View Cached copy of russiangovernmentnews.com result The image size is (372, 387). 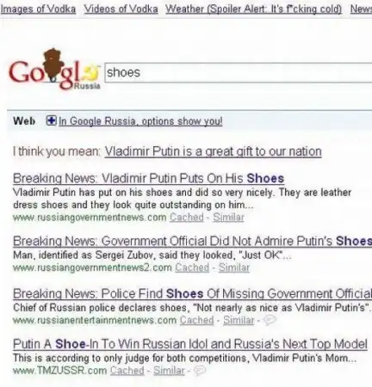tap(187, 218)
